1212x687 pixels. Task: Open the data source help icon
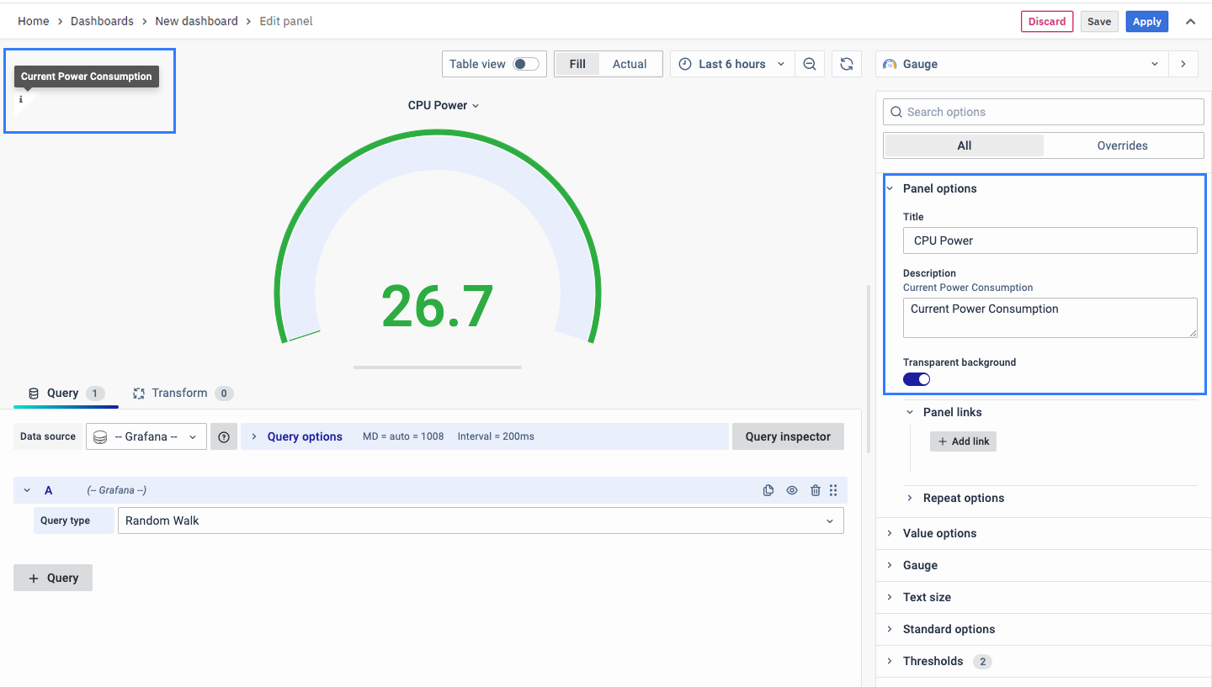click(224, 436)
